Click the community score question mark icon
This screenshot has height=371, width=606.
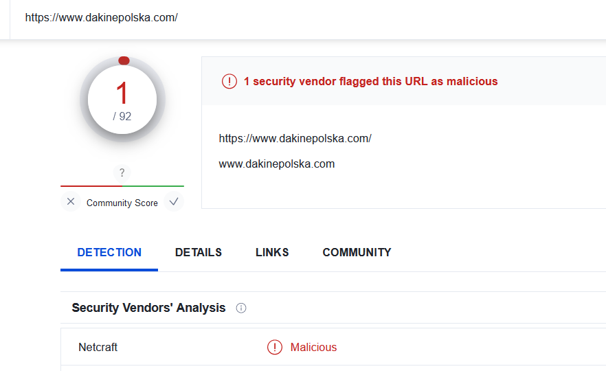click(122, 172)
